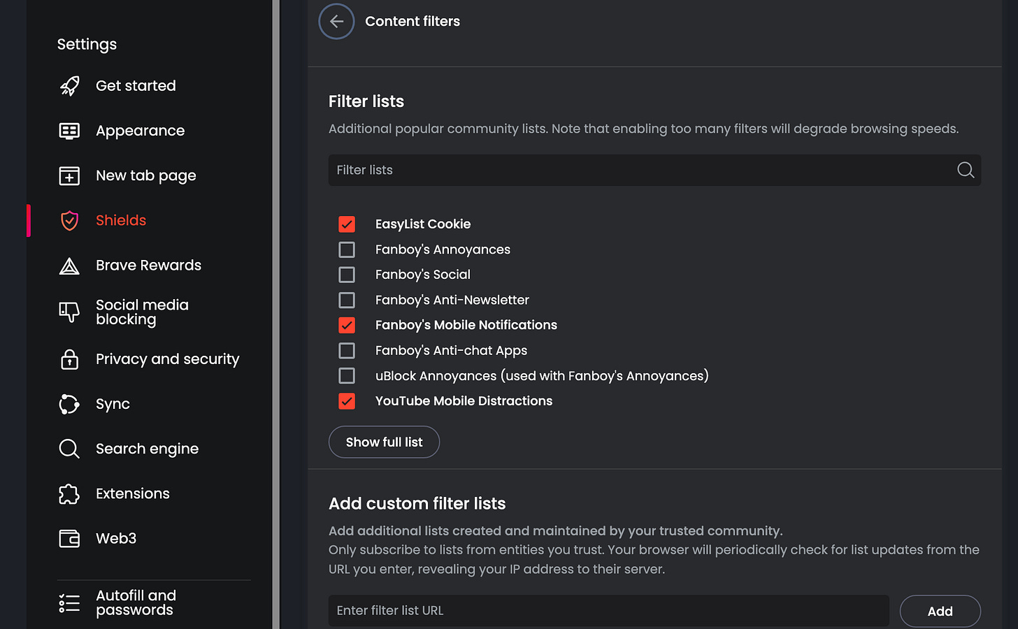Click the Privacy and security lock icon
This screenshot has width=1018, height=629.
click(69, 359)
